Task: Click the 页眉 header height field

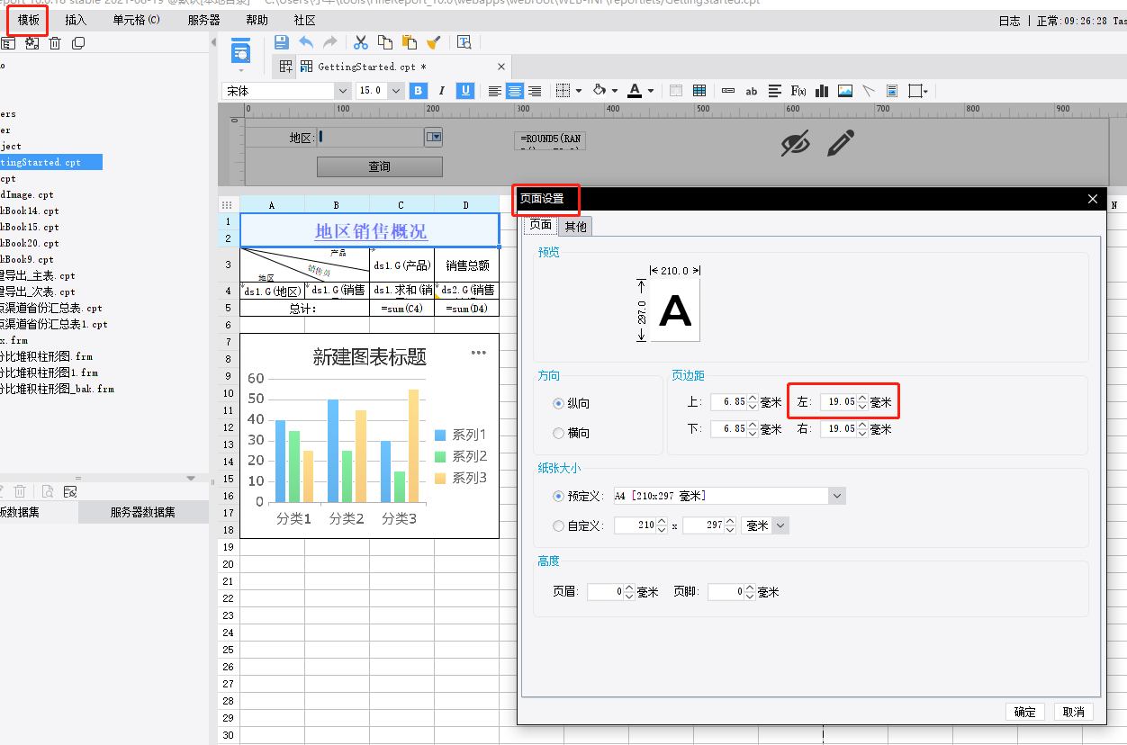Action: coord(605,592)
